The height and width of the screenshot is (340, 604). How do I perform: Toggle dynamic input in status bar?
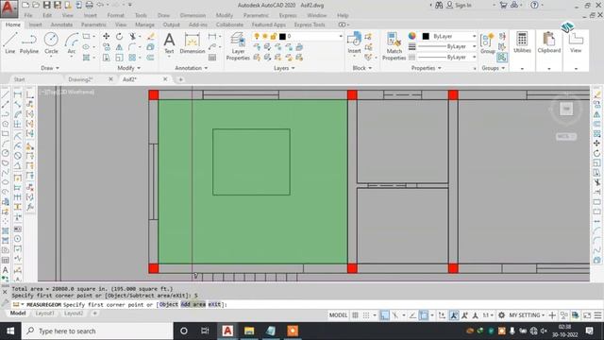click(384, 315)
